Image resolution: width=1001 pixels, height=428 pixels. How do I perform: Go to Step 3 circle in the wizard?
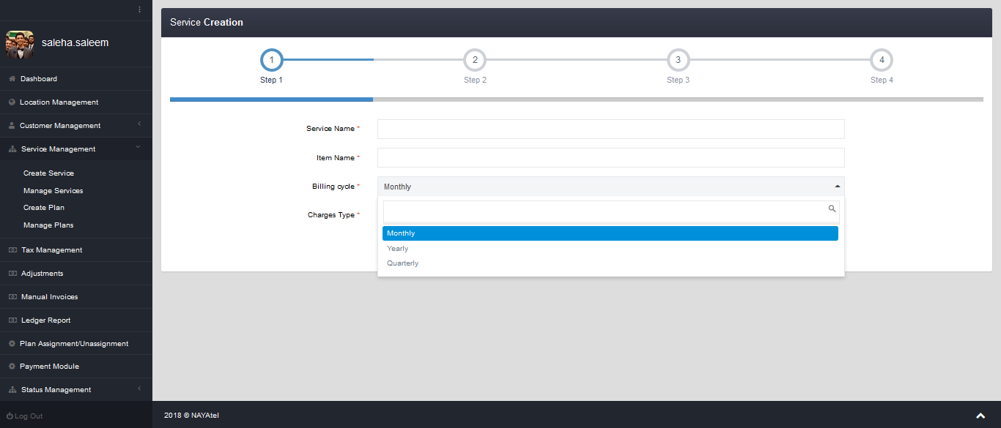click(x=678, y=60)
